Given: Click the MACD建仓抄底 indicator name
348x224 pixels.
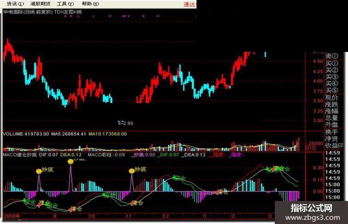Looking at the screenshot, I should [x=20, y=155].
